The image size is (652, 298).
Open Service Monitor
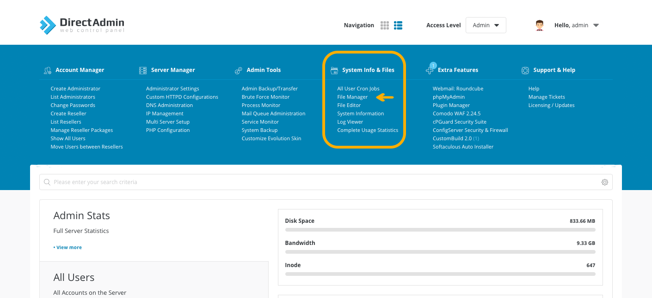[260, 122]
